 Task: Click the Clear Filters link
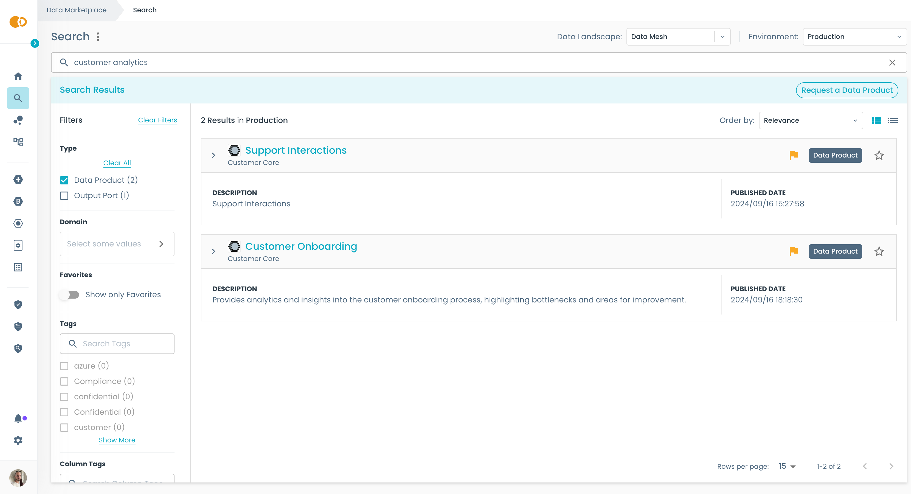point(158,120)
